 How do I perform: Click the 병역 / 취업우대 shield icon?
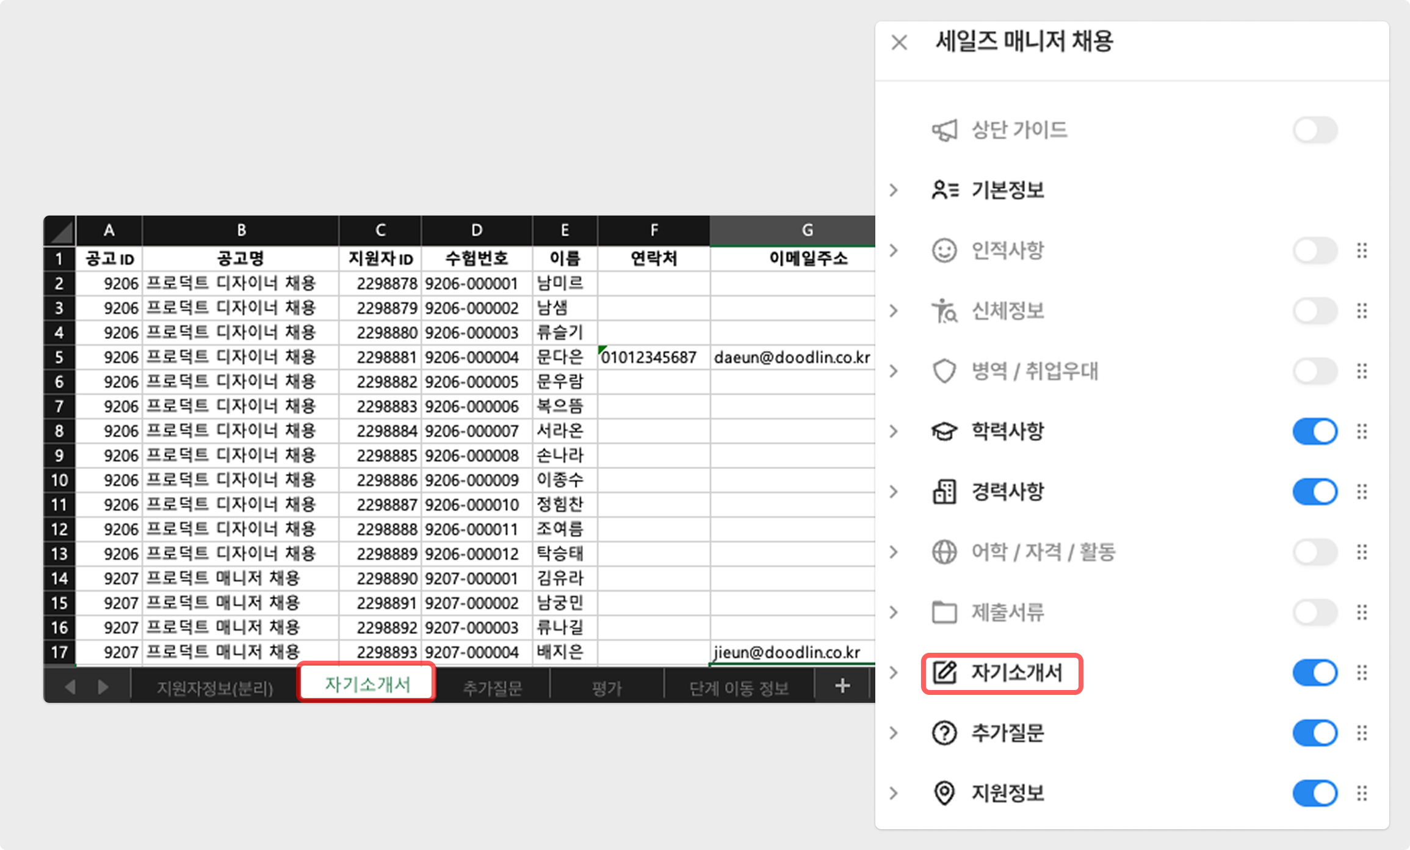pos(944,371)
